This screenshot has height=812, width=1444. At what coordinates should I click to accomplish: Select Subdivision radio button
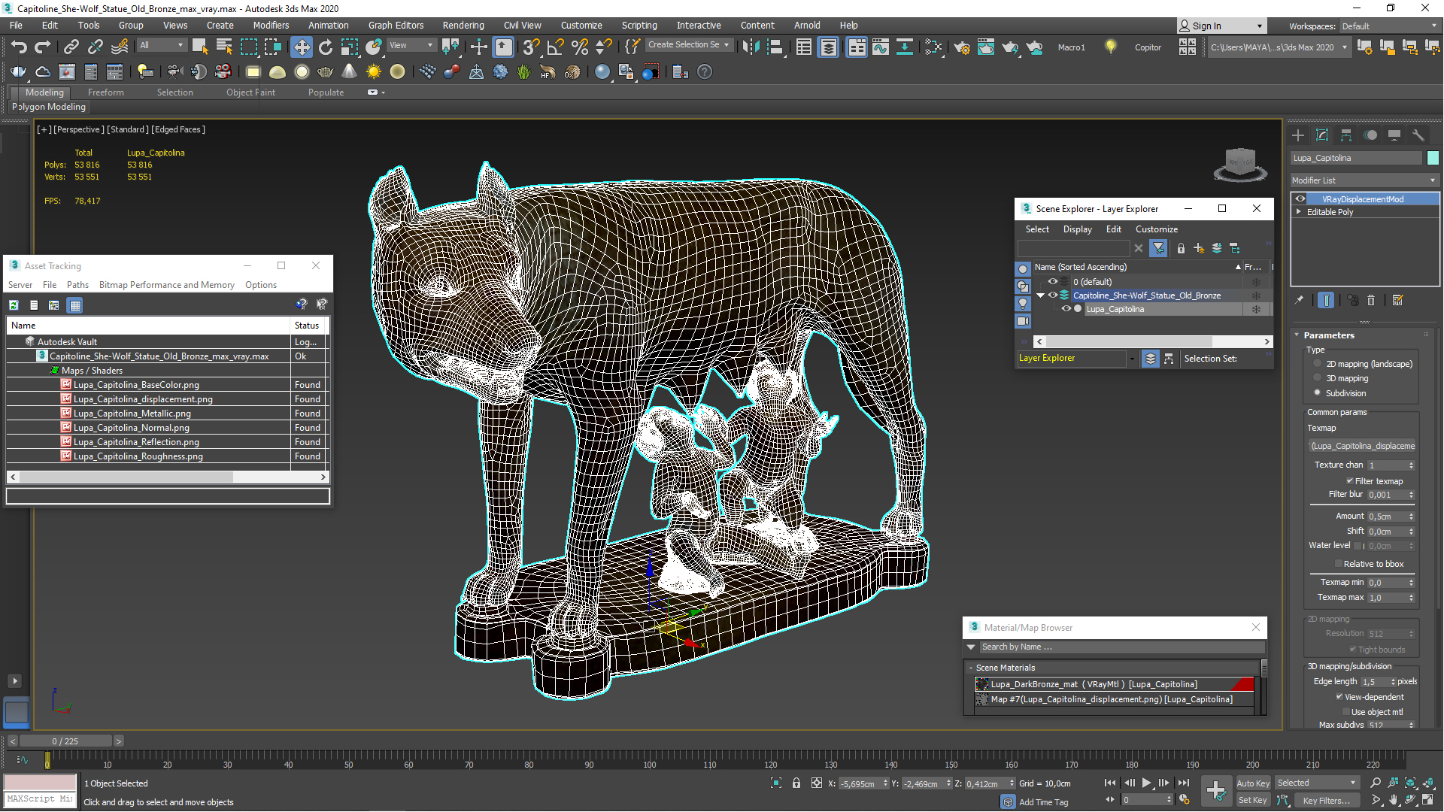click(x=1318, y=392)
